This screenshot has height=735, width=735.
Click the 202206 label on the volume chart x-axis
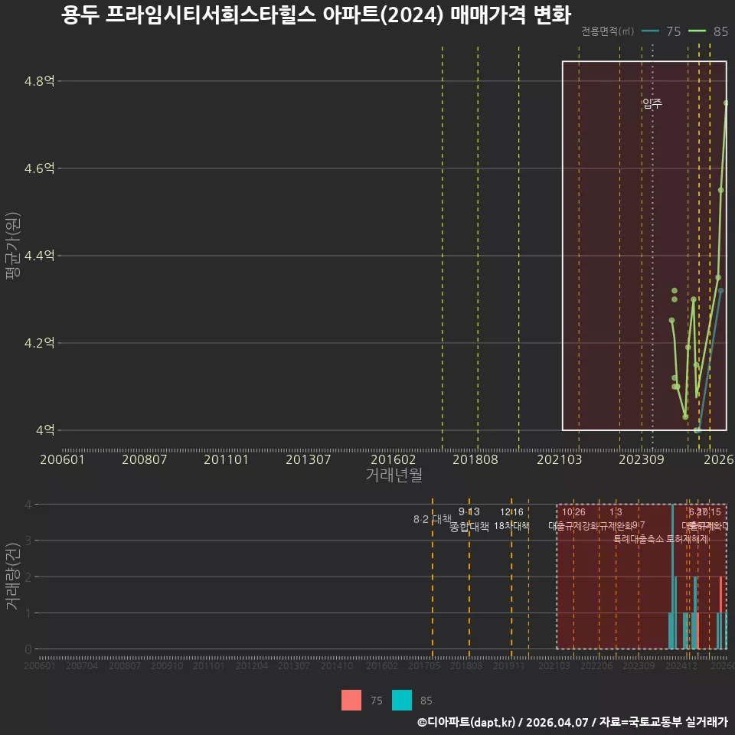point(596,665)
